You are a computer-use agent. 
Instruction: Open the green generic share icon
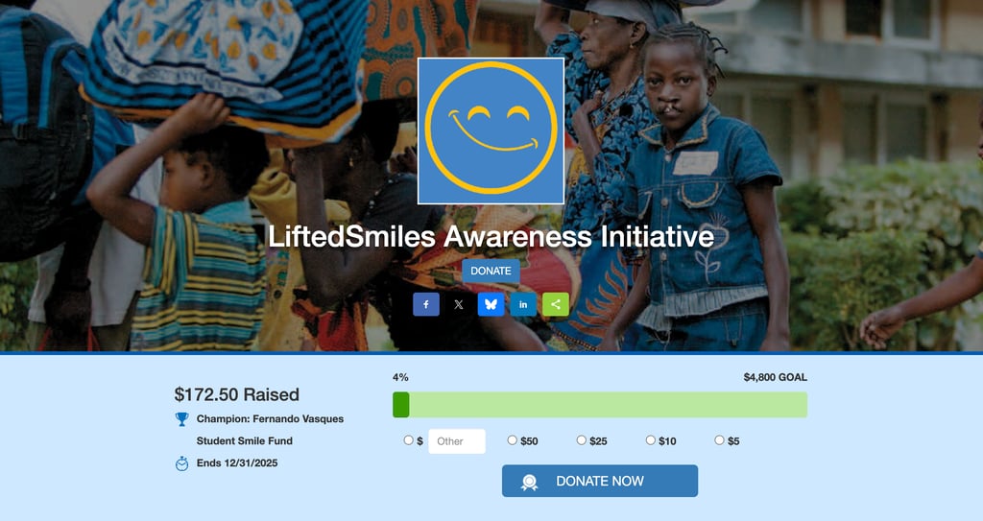coord(556,305)
